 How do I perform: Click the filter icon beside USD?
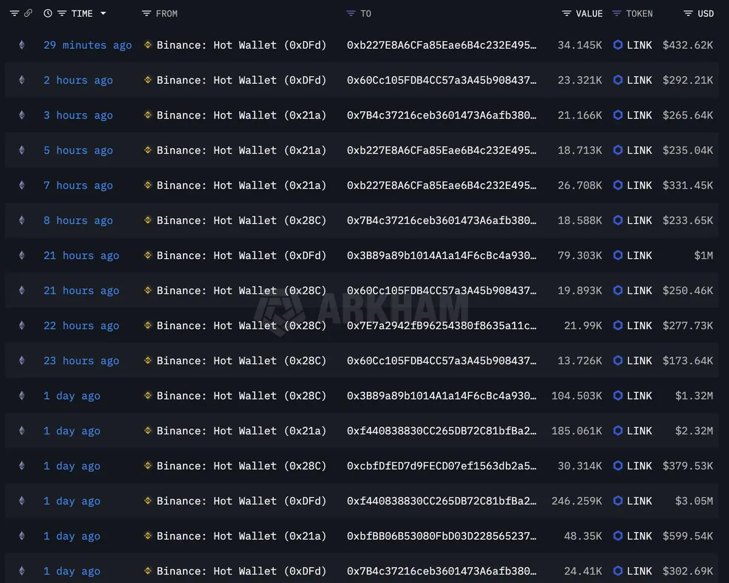[x=687, y=13]
